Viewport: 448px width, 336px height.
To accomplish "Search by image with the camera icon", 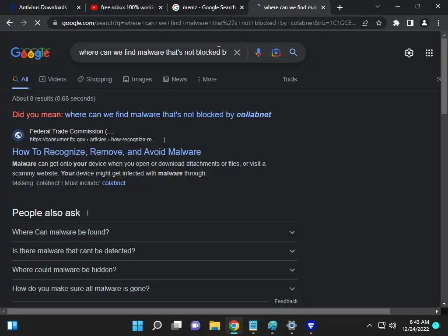I will 276,52.
